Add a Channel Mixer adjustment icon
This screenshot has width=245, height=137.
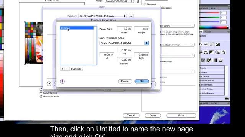point(224,53)
